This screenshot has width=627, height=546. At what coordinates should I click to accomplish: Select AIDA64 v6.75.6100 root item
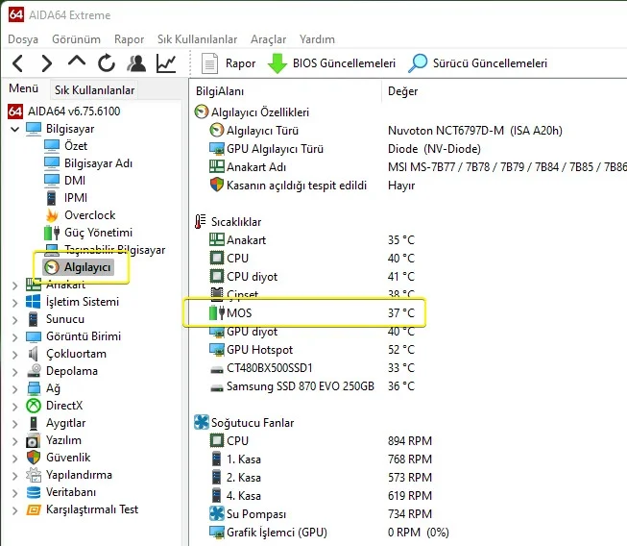pos(64,111)
